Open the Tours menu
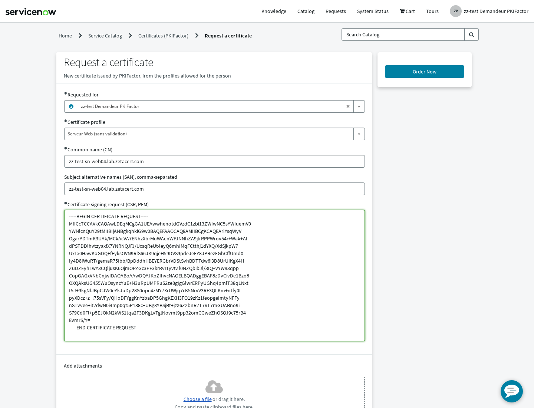This screenshot has height=408, width=534. tap(432, 11)
